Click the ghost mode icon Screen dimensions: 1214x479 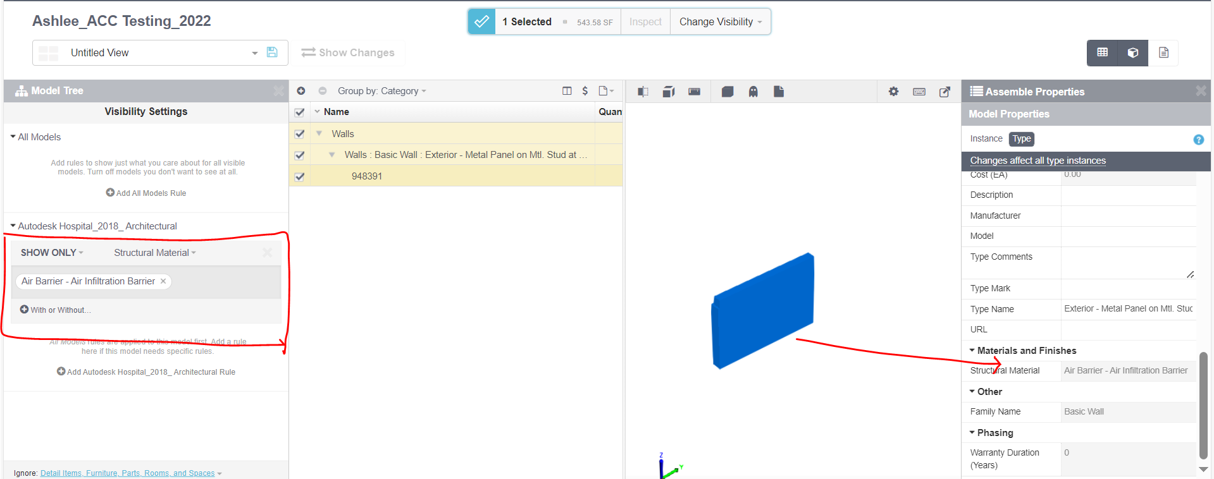click(x=753, y=92)
